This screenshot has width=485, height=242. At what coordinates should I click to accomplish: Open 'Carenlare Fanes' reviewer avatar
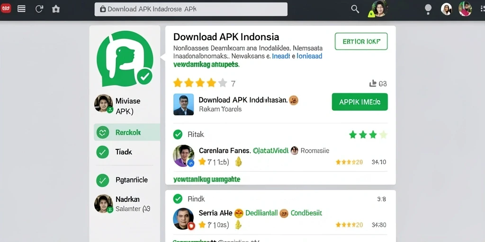coord(183,156)
